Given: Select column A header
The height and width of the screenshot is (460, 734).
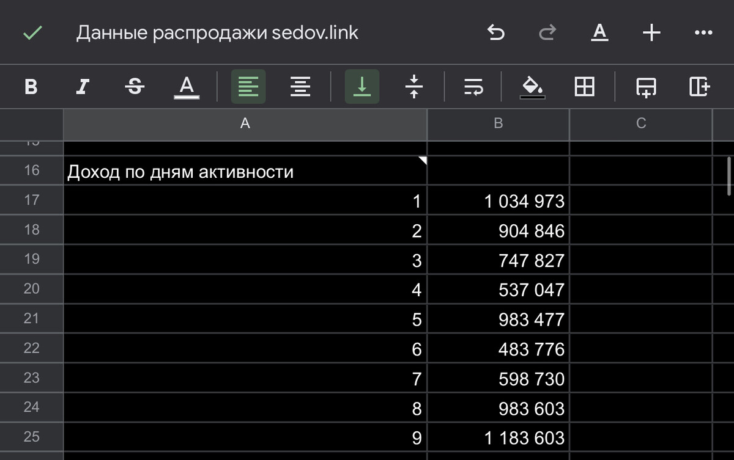Looking at the screenshot, I should (245, 124).
